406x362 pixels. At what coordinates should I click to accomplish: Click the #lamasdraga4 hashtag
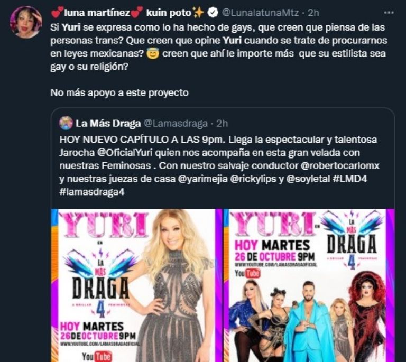(x=92, y=192)
